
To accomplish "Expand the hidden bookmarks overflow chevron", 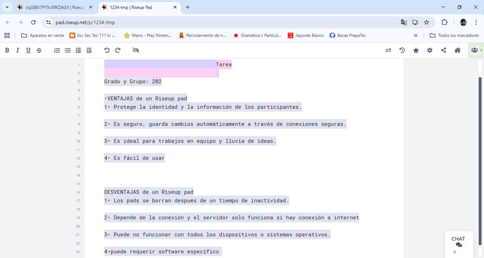I will (x=415, y=35).
